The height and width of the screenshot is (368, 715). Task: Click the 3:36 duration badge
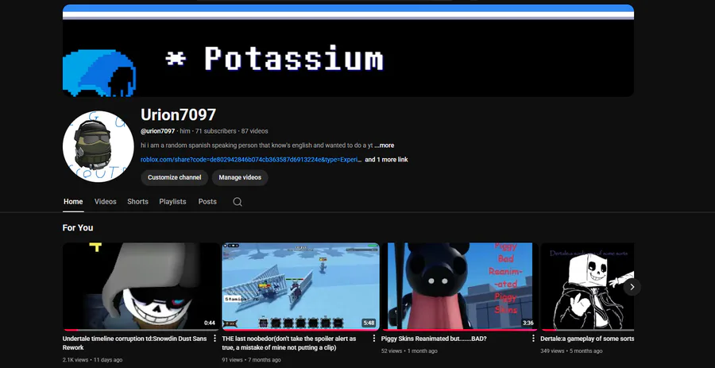click(x=528, y=323)
